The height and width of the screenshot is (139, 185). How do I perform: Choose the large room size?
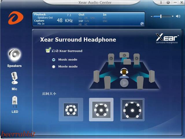click(132, 109)
